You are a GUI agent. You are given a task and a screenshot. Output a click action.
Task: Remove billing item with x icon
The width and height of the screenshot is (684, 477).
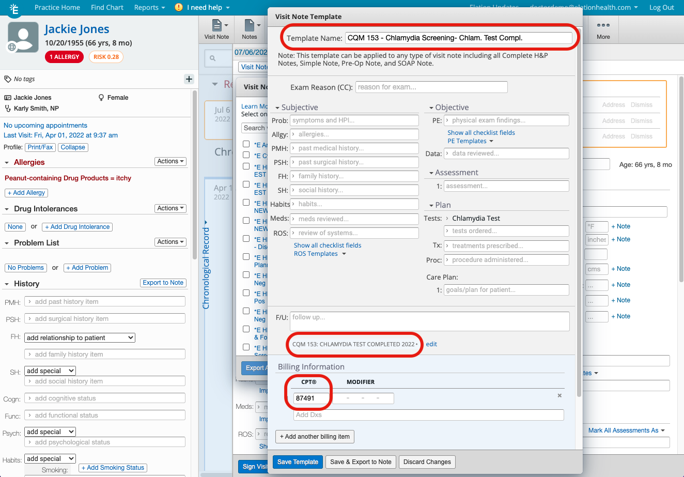click(x=559, y=395)
